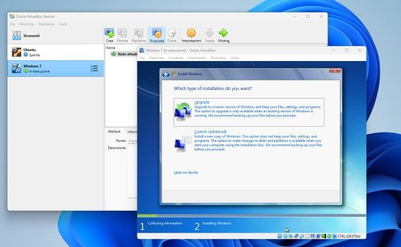401x247 pixels.
Task: Click the Collecting information step label
Action: [x=165, y=223]
